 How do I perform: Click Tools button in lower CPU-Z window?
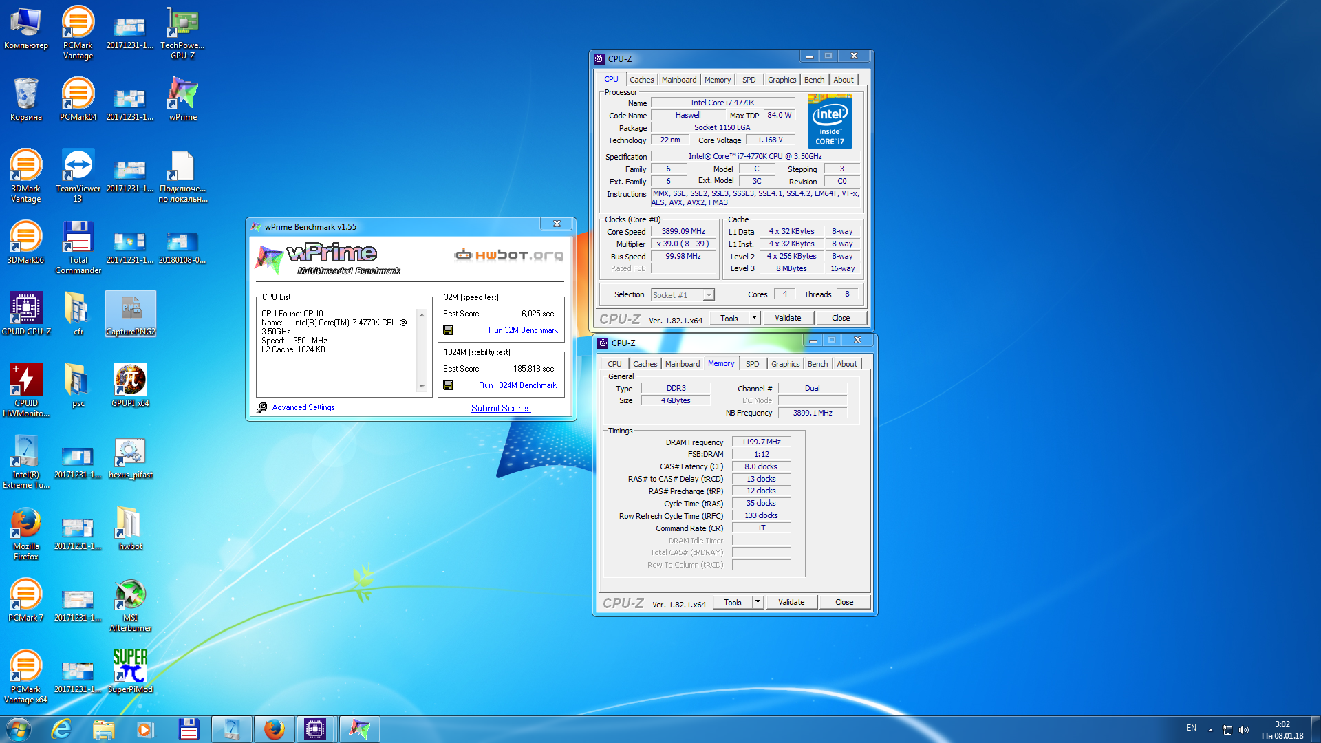(x=733, y=602)
